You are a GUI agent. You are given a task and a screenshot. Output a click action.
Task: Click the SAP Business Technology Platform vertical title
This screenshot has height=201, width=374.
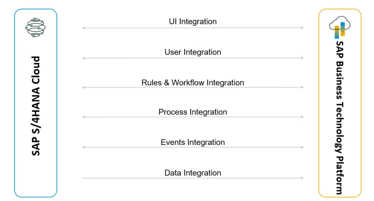(340, 118)
